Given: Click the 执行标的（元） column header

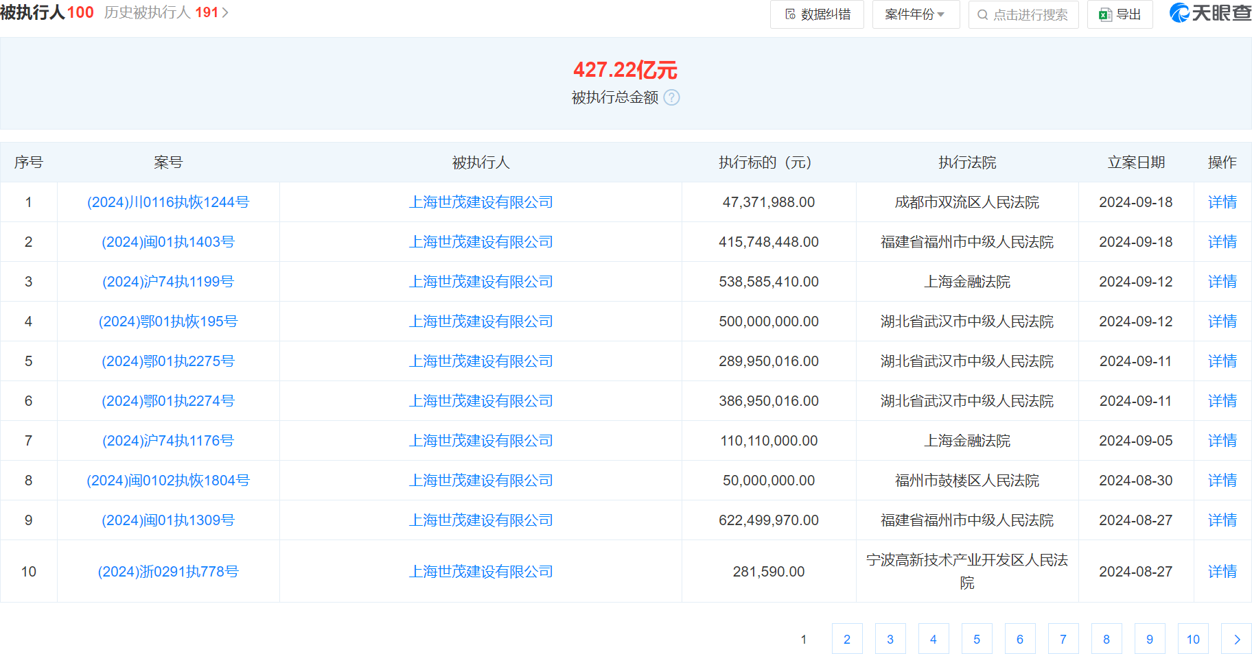Looking at the screenshot, I should point(769,162).
